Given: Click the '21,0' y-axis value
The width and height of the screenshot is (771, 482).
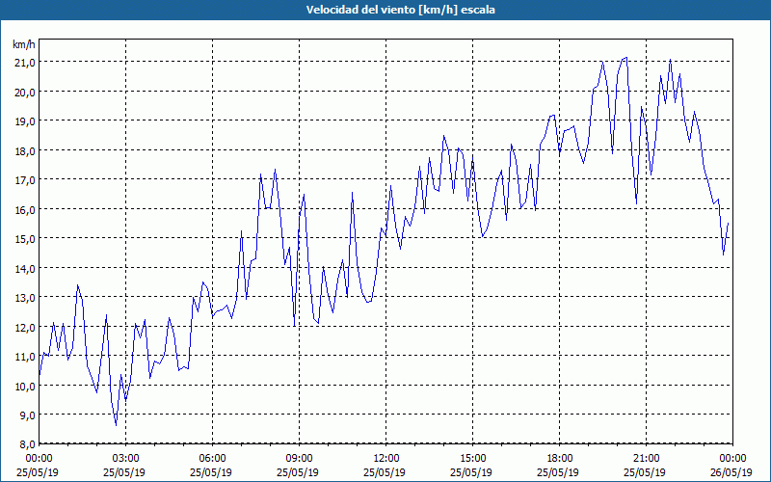Looking at the screenshot, I should 26,63.
